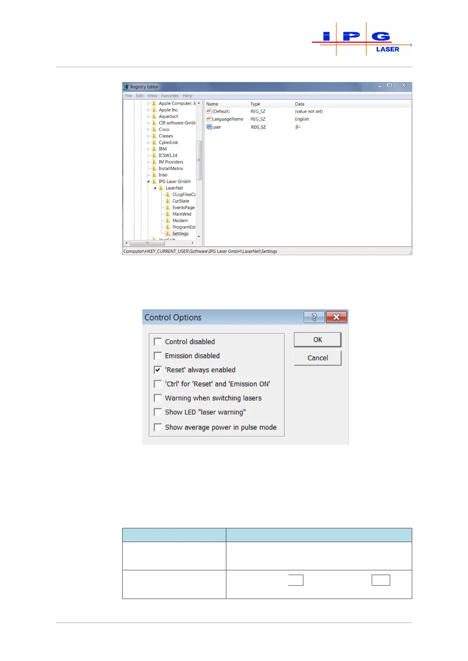Toggle Show LED "laser warning" checkbox
This screenshot has width=468, height=661.
click(158, 412)
